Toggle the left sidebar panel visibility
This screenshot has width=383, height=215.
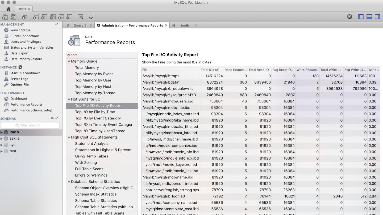click(361, 17)
